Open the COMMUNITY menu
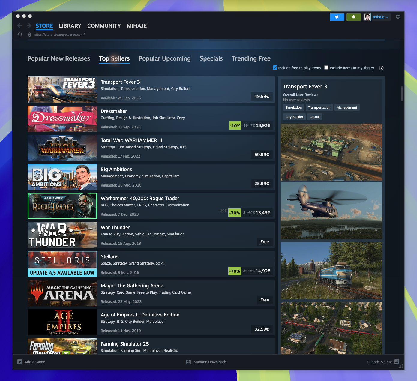This screenshot has width=417, height=381. tap(104, 26)
